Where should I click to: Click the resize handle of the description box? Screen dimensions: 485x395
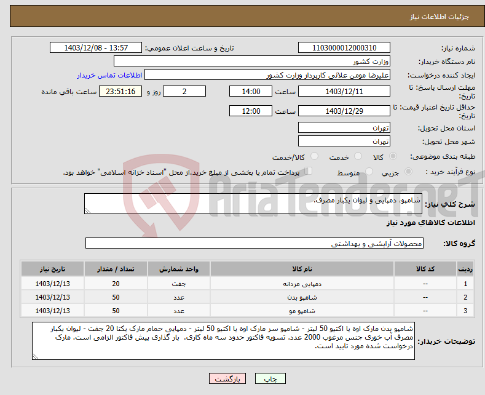88,210
